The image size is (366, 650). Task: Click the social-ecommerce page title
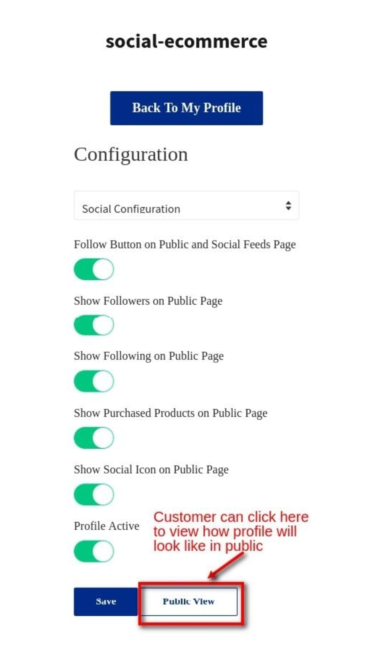pyautogui.click(x=186, y=41)
